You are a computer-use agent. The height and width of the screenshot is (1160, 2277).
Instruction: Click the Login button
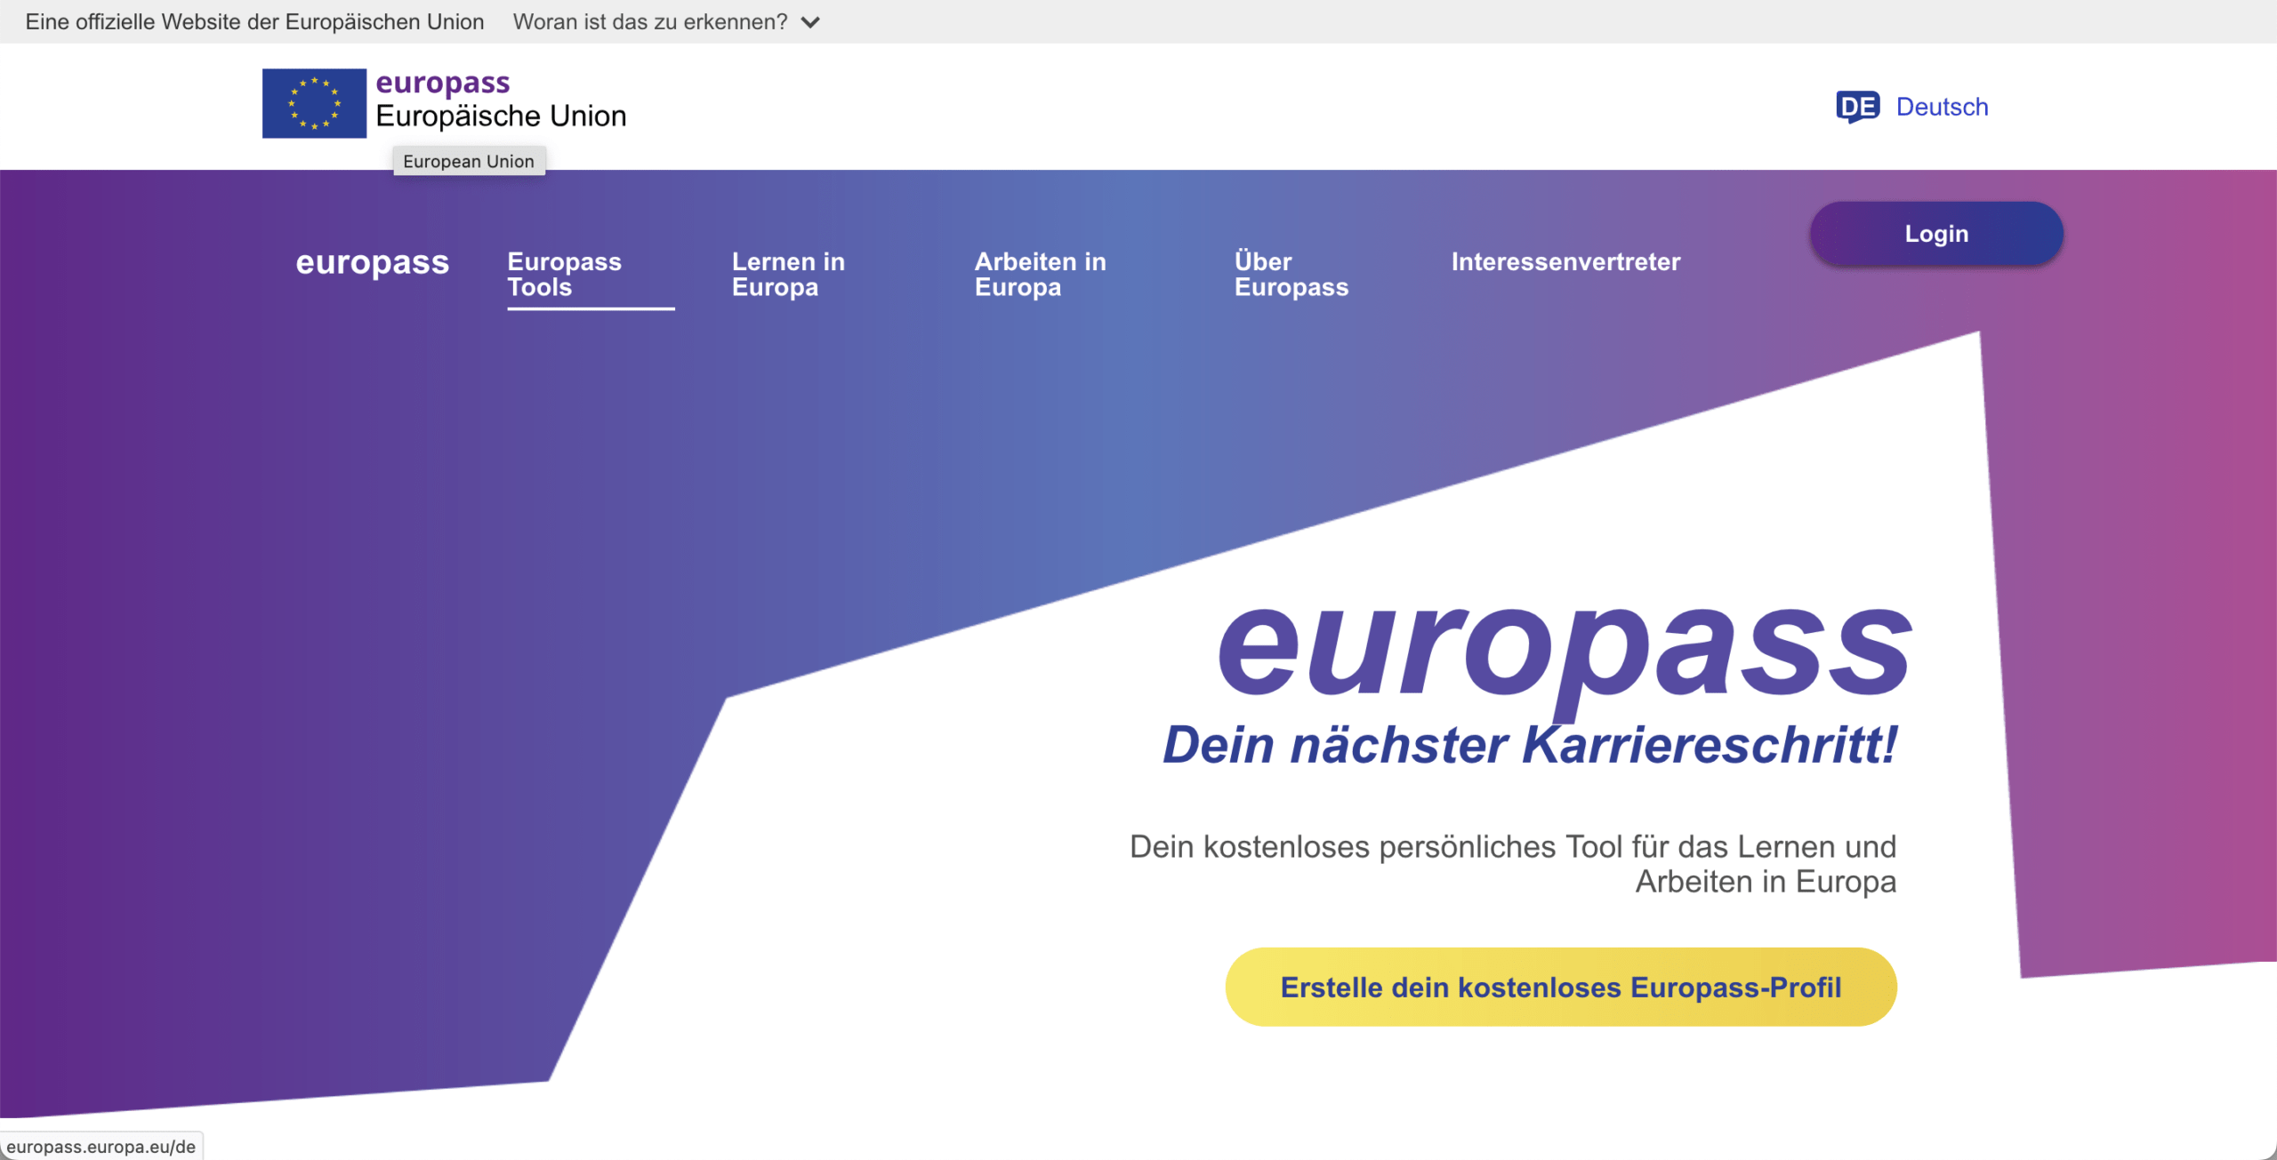(x=1935, y=232)
